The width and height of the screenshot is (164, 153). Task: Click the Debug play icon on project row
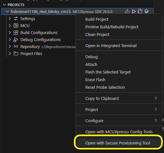click(134, 11)
